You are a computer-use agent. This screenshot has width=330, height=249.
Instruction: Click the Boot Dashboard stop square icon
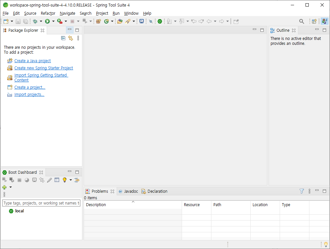tap(19, 180)
